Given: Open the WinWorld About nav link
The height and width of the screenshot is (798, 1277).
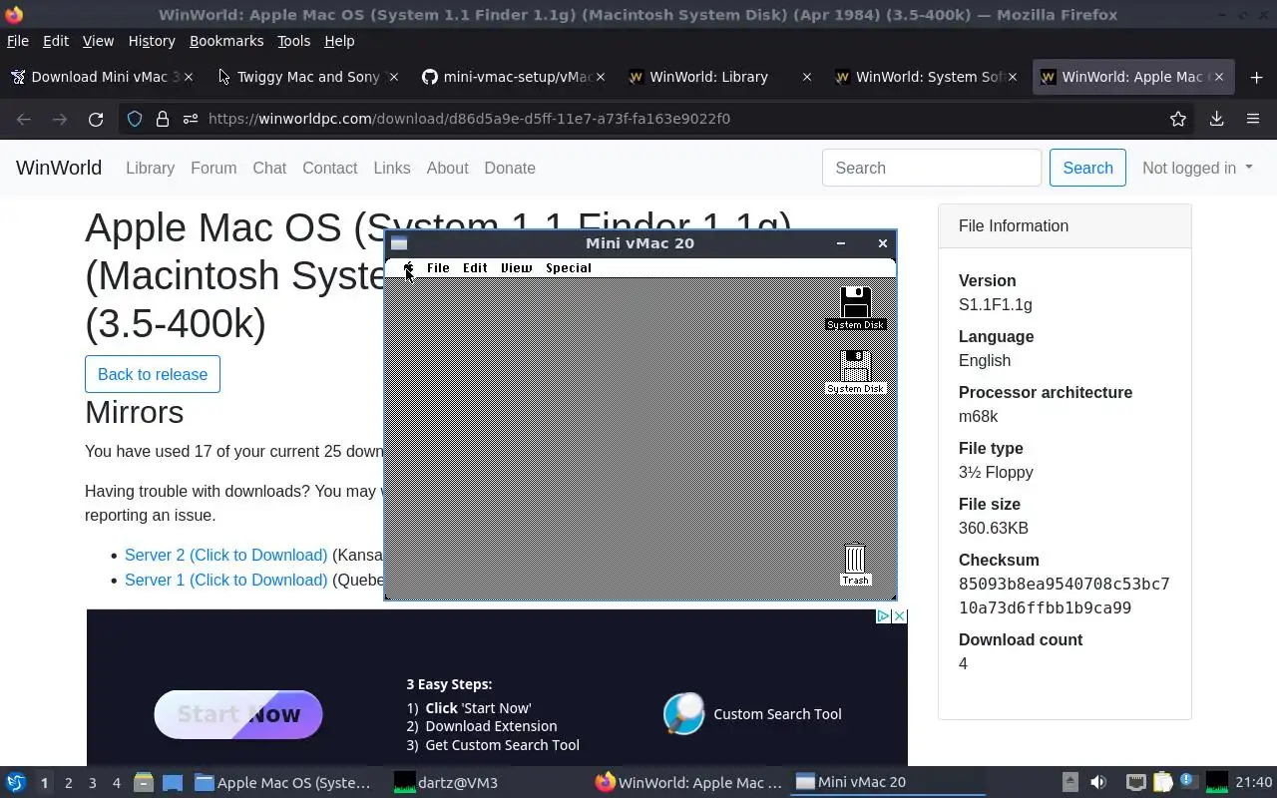Looking at the screenshot, I should (x=447, y=168).
